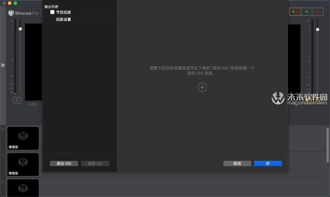Viewport: 330px width, 197px height.
Task: Enable the 节目回放 checkbox
Action: [x=52, y=12]
